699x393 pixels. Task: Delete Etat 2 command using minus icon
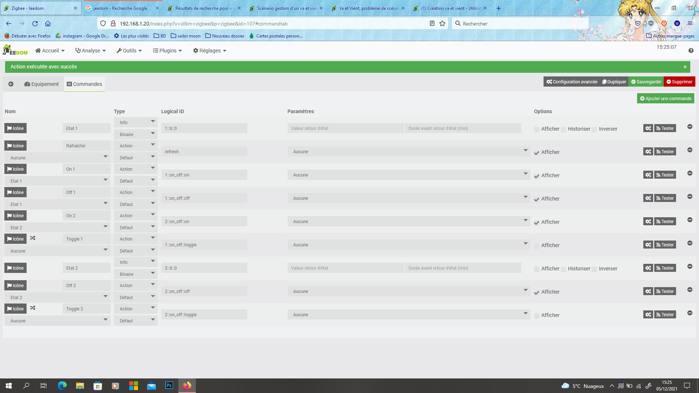tap(690, 266)
